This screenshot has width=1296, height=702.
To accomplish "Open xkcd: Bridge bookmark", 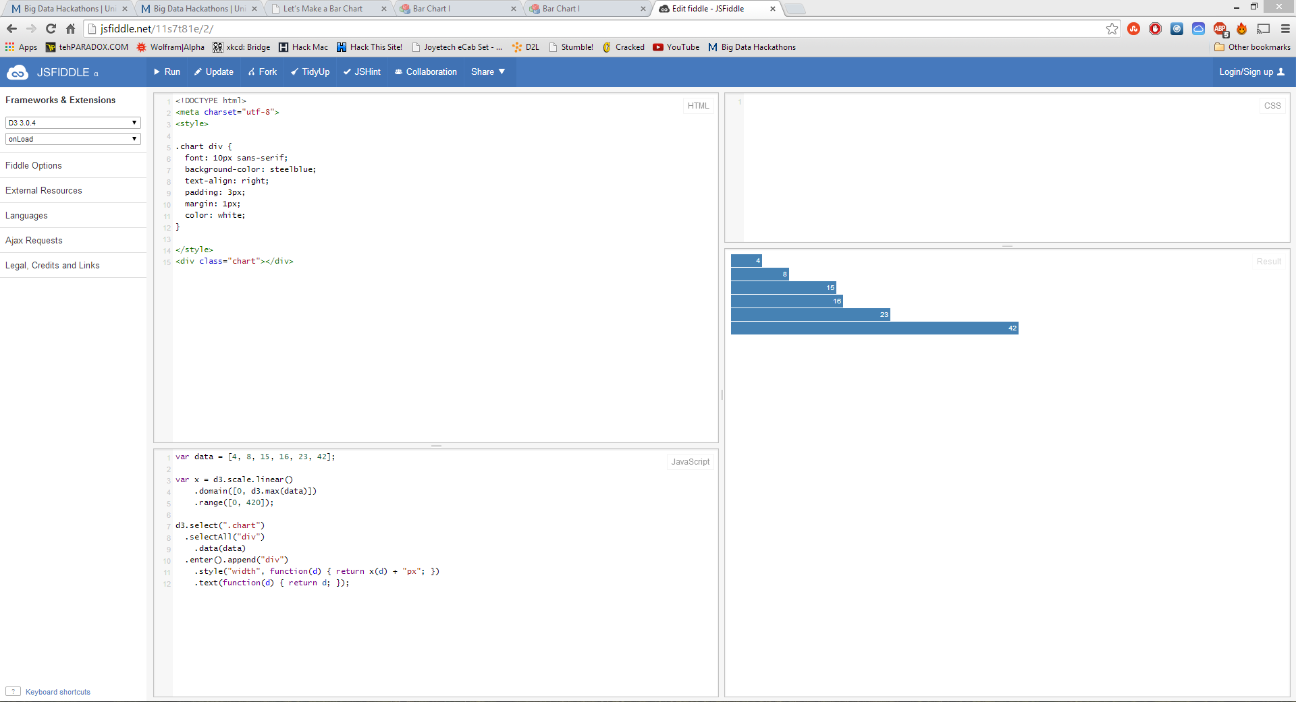I will 242,47.
